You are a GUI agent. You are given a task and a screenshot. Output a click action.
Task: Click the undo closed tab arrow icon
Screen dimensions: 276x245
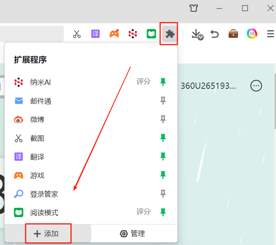coord(215,34)
